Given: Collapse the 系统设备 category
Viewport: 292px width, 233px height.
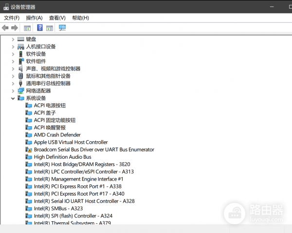Looking at the screenshot, I should tap(13, 98).
